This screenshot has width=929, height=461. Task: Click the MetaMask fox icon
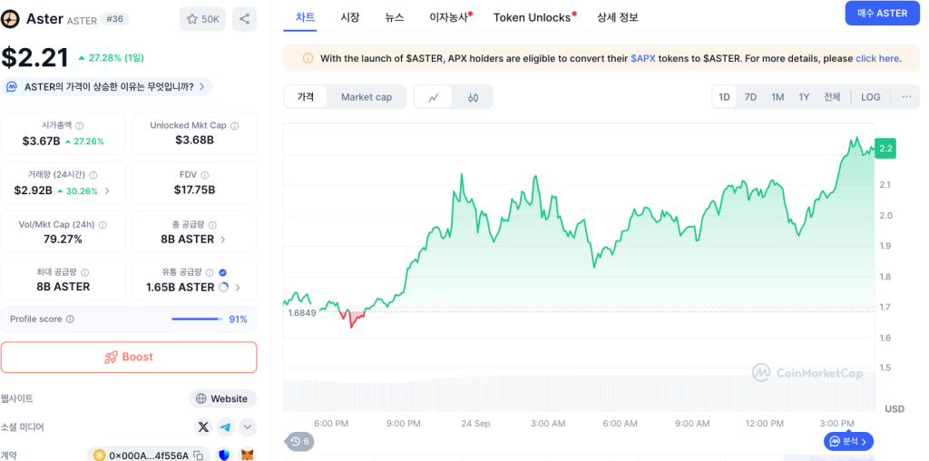tap(249, 455)
